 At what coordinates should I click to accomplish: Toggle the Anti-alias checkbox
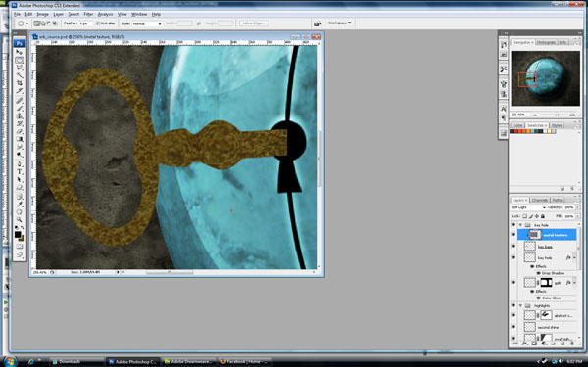pyautogui.click(x=98, y=23)
